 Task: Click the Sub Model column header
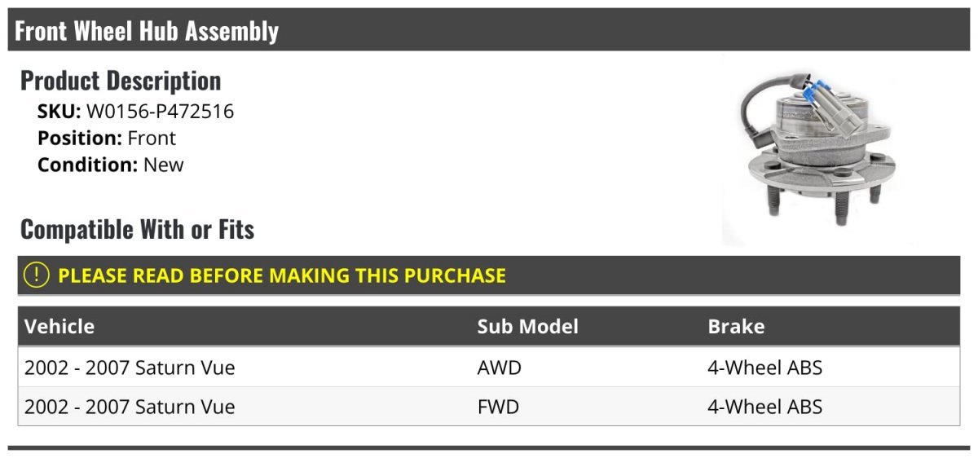527,327
